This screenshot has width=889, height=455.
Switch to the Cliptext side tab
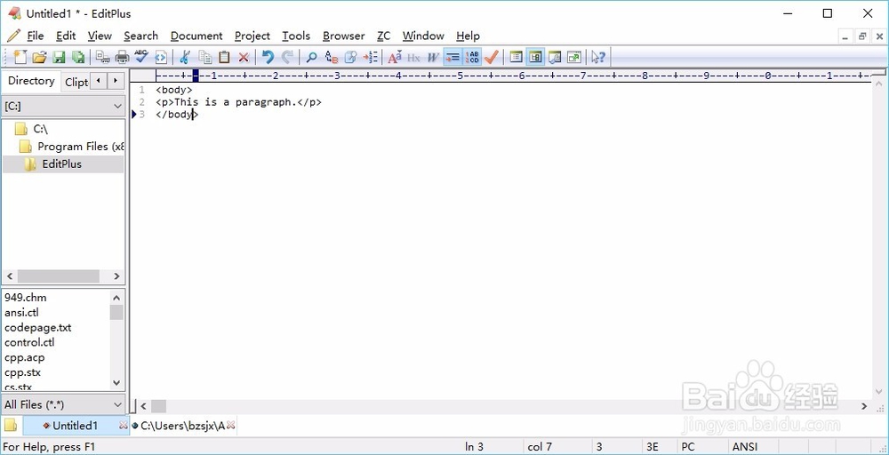coord(76,82)
